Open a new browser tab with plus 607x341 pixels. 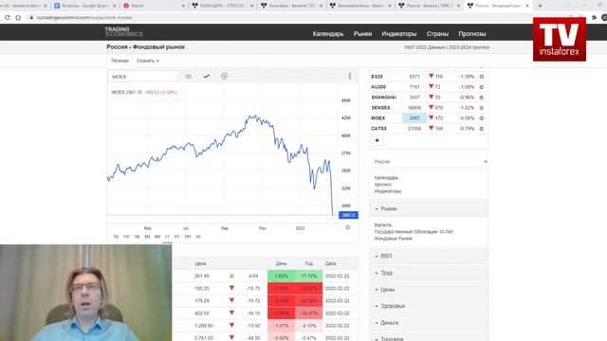click(x=540, y=6)
